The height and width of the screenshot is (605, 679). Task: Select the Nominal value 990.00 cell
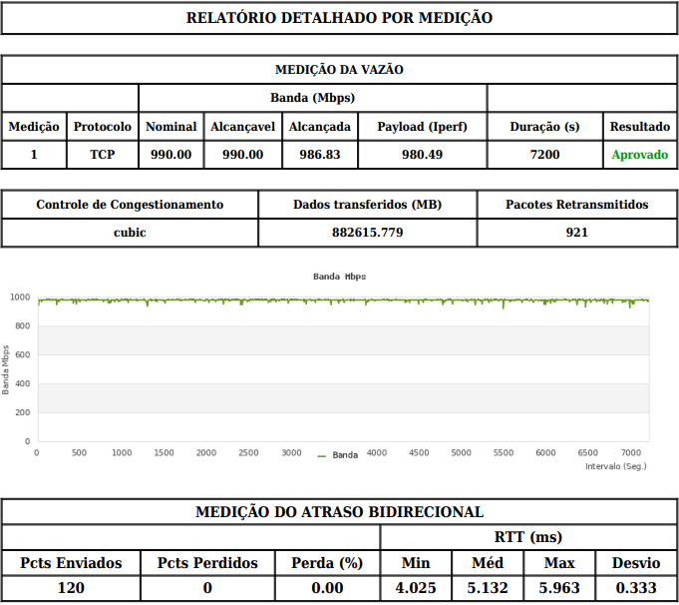170,155
